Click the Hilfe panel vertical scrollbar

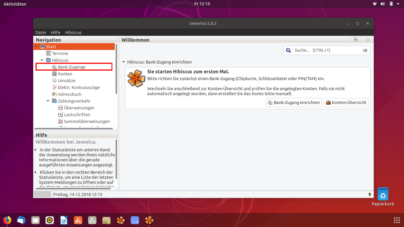[116, 159]
